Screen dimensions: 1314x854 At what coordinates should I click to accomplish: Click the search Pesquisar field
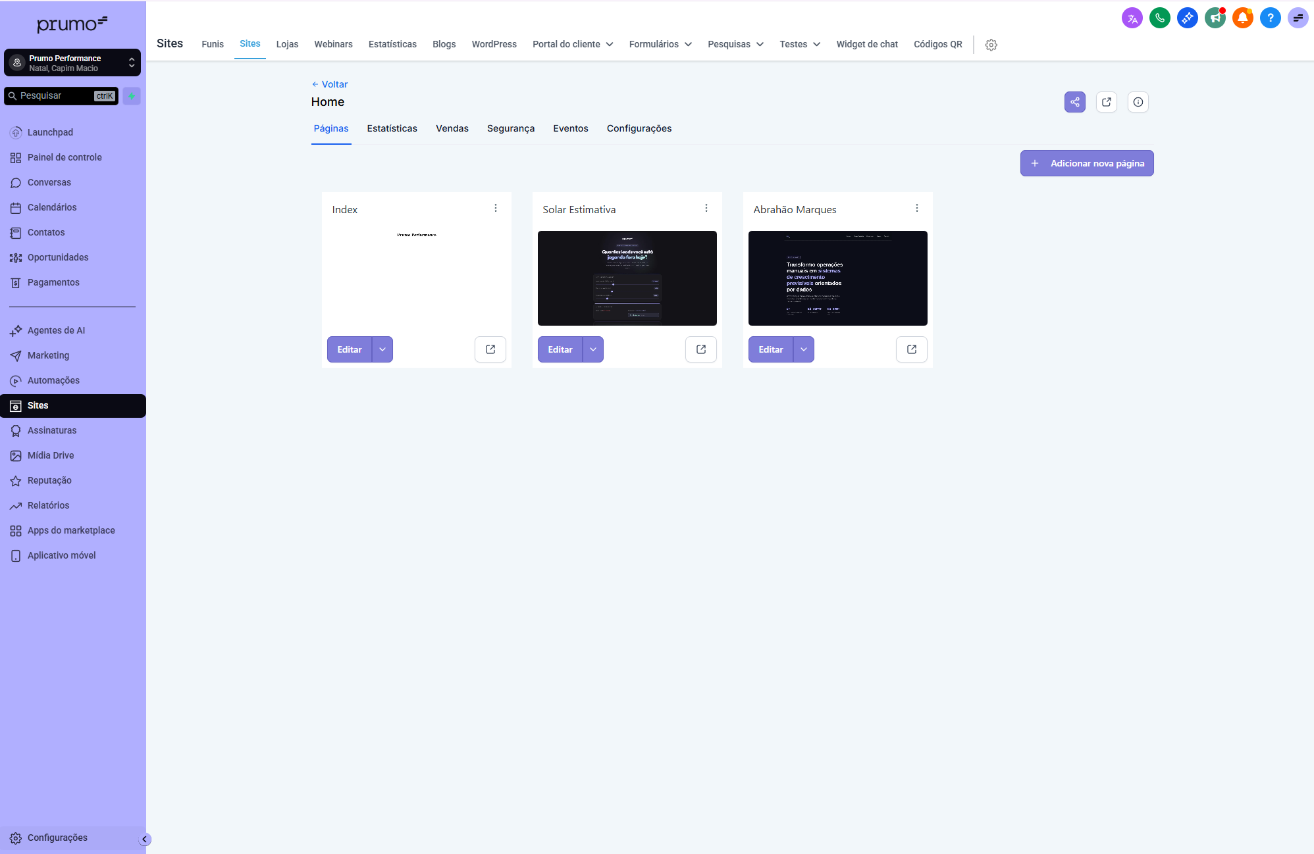point(61,95)
